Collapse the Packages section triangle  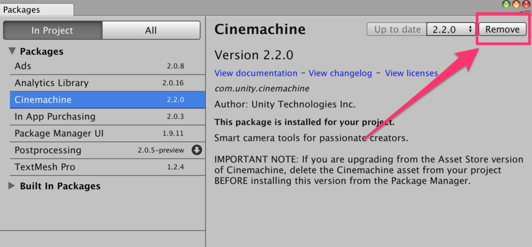pos(12,51)
